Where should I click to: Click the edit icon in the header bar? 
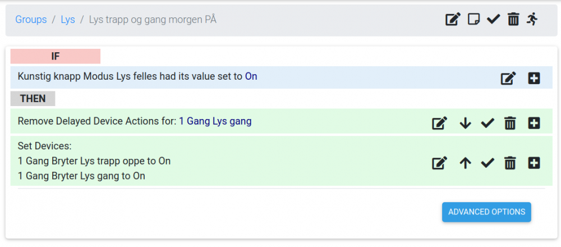pos(453,20)
